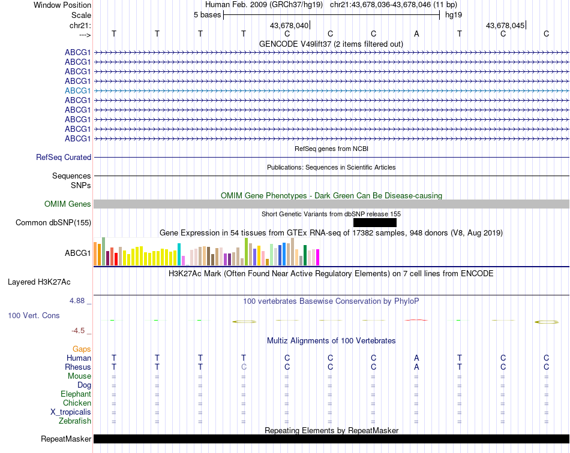Select the RepeatMasker track label
Screen dimensions: 570x453
click(66, 439)
